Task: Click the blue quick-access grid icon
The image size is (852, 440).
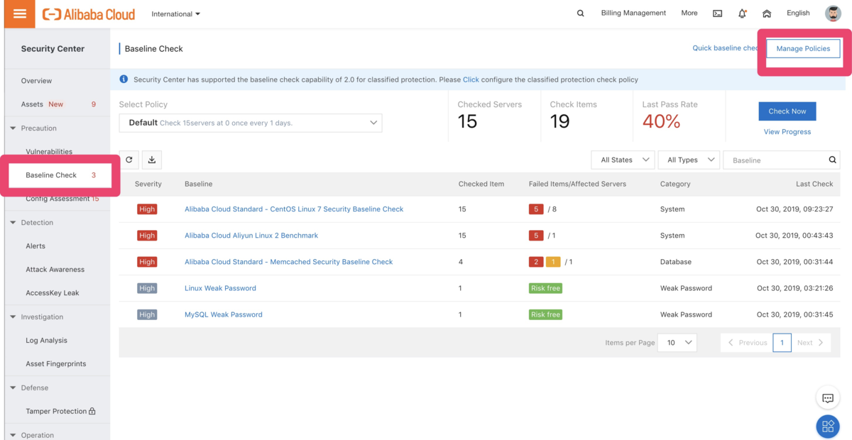Action: click(x=827, y=427)
